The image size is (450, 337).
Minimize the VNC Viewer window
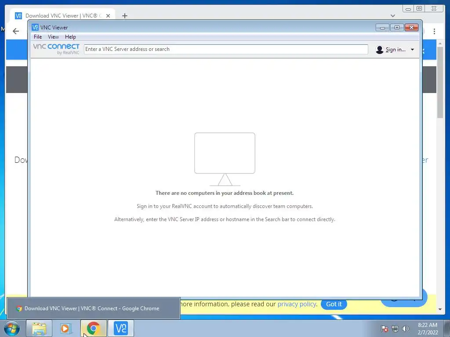[382, 28]
